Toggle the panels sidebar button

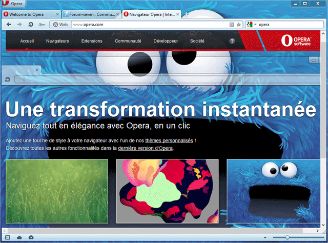coord(7,237)
